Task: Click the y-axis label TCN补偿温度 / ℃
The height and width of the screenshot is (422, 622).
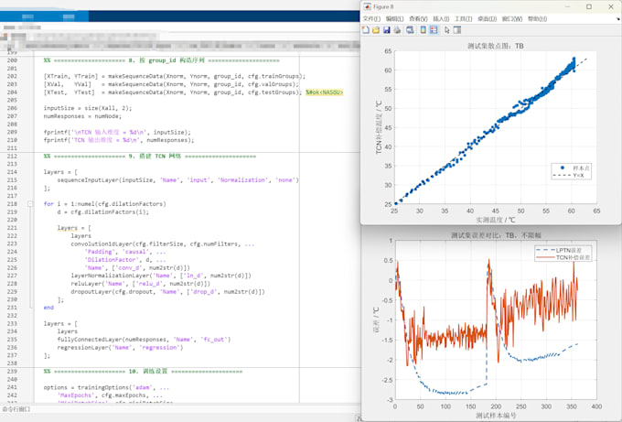Action: pos(378,127)
